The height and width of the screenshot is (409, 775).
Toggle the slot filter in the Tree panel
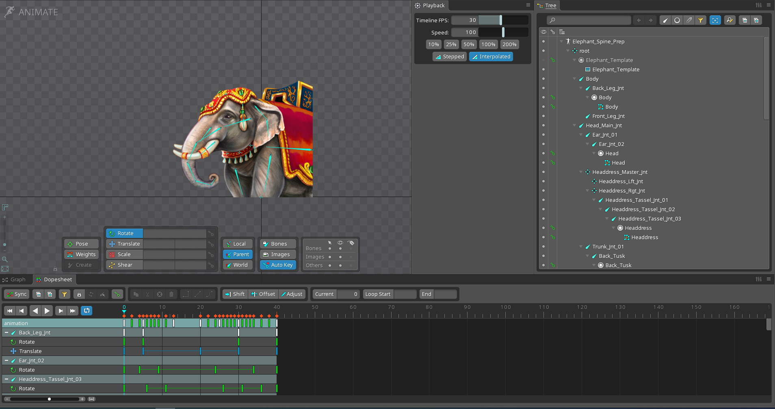coord(677,20)
